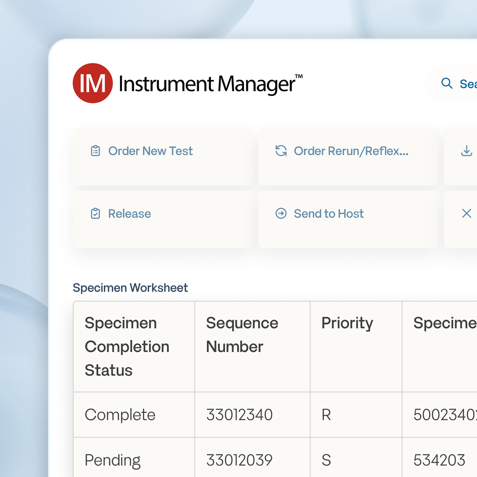Select the Priority column header
This screenshot has width=477, height=477.
click(347, 323)
